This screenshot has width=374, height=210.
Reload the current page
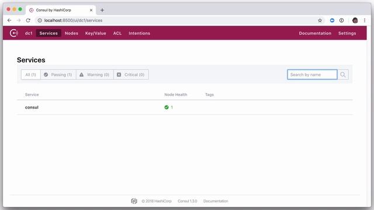click(x=28, y=20)
